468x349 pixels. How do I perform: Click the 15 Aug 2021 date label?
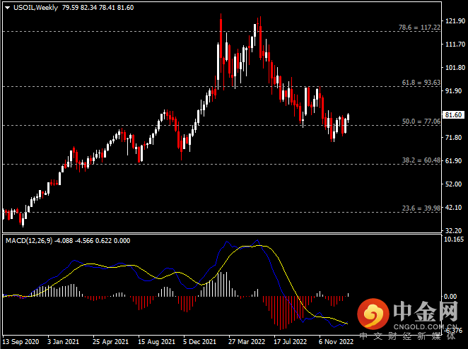[x=157, y=341]
